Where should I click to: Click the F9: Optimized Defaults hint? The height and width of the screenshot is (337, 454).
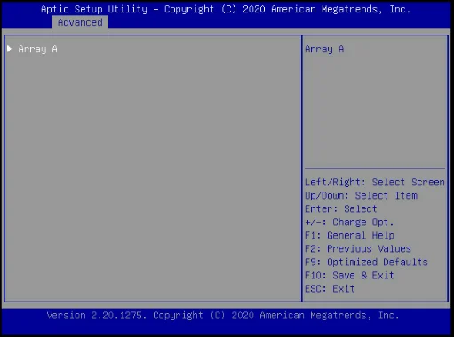tap(366, 262)
